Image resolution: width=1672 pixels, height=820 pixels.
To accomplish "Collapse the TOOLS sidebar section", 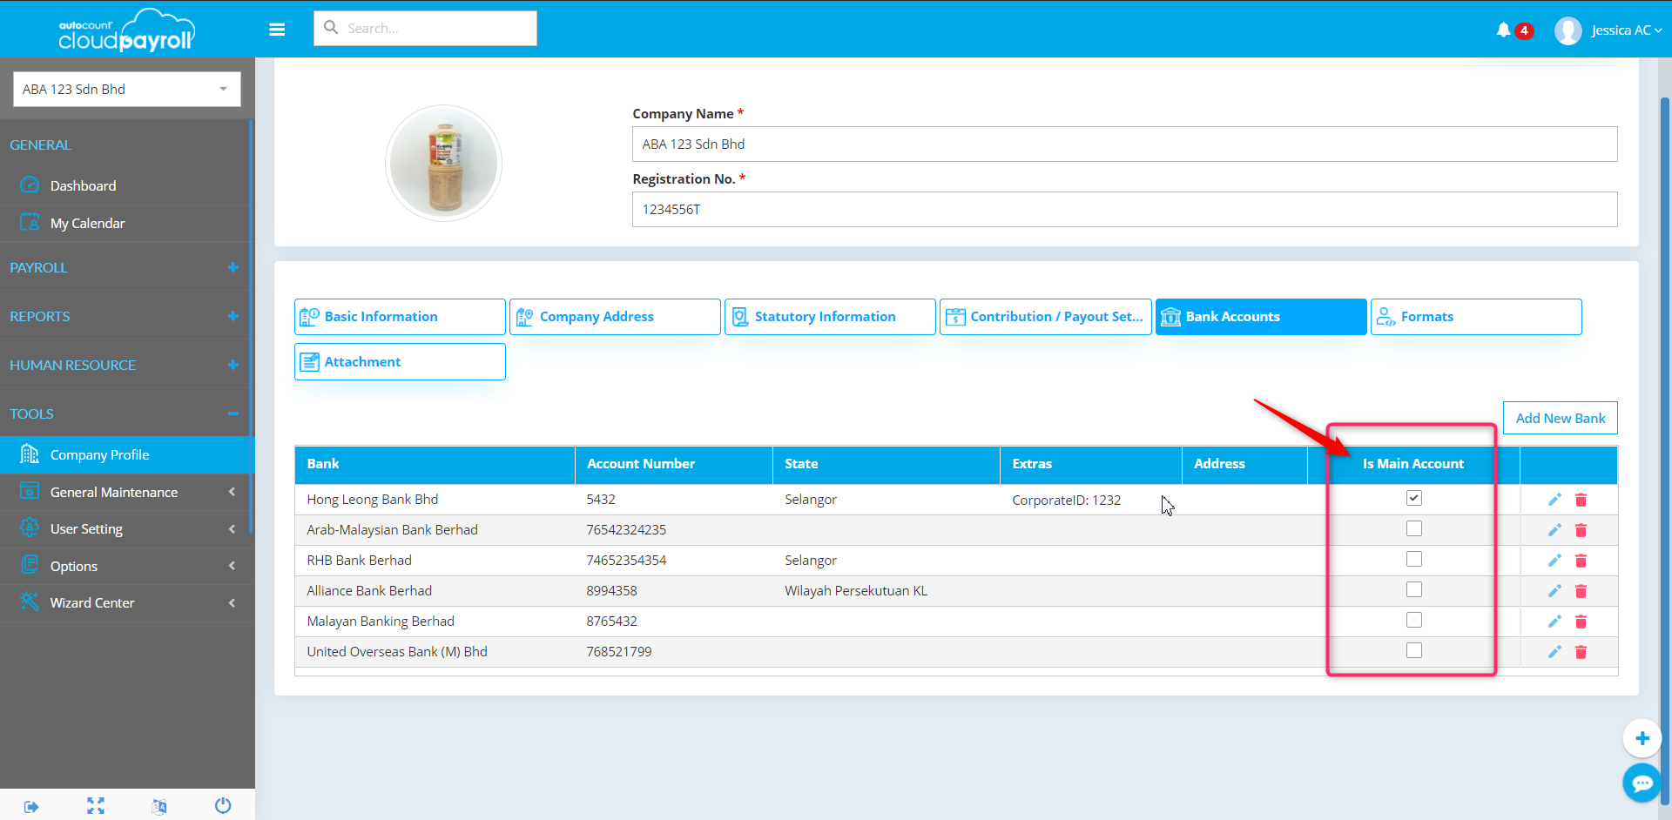I will pyautogui.click(x=233, y=413).
